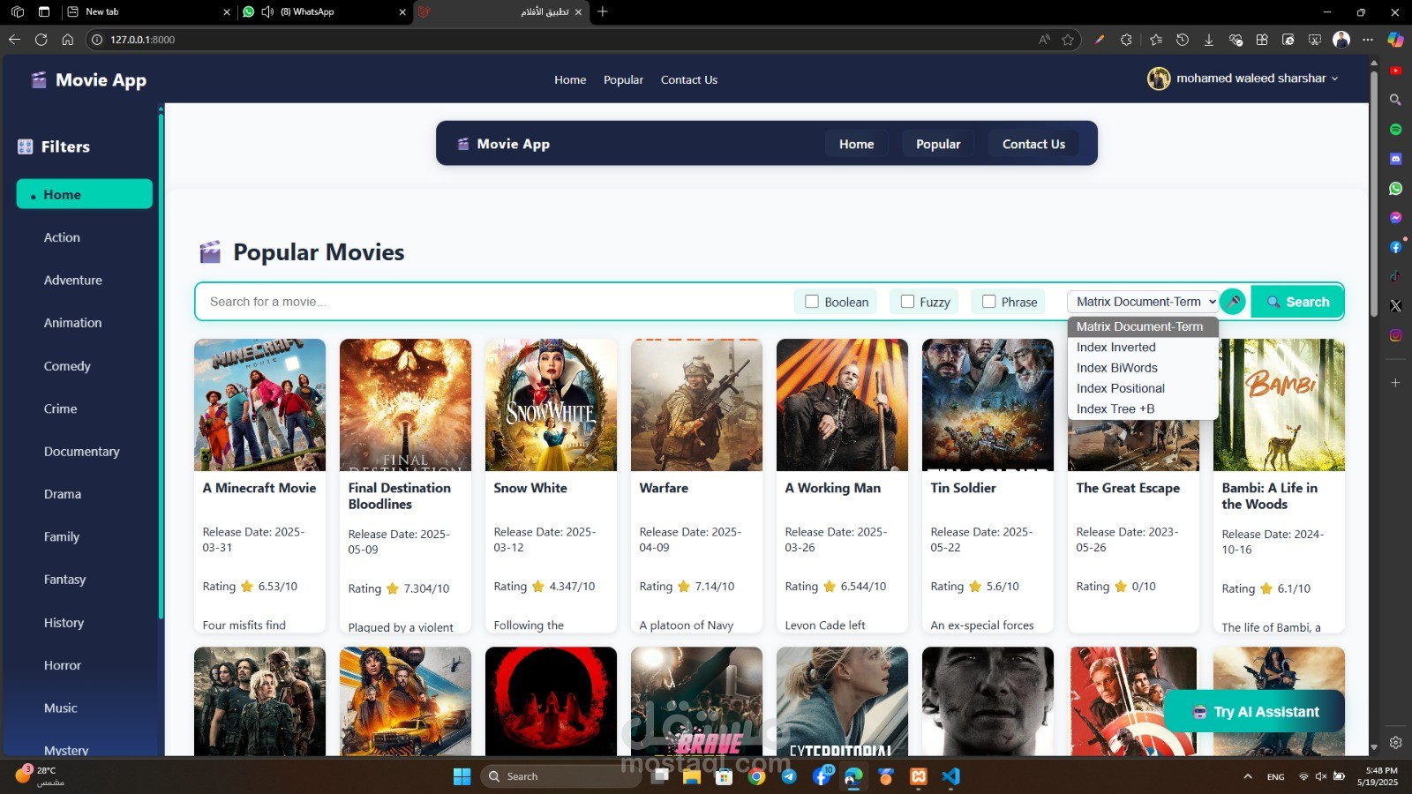The height and width of the screenshot is (794, 1412).
Task: Select Index Inverted option
Action: (x=1142, y=348)
